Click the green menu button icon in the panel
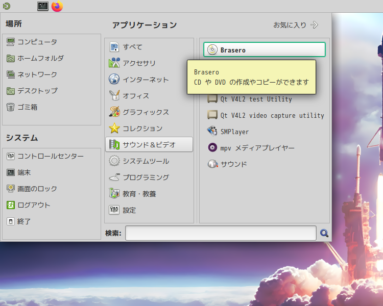 tap(7, 6)
